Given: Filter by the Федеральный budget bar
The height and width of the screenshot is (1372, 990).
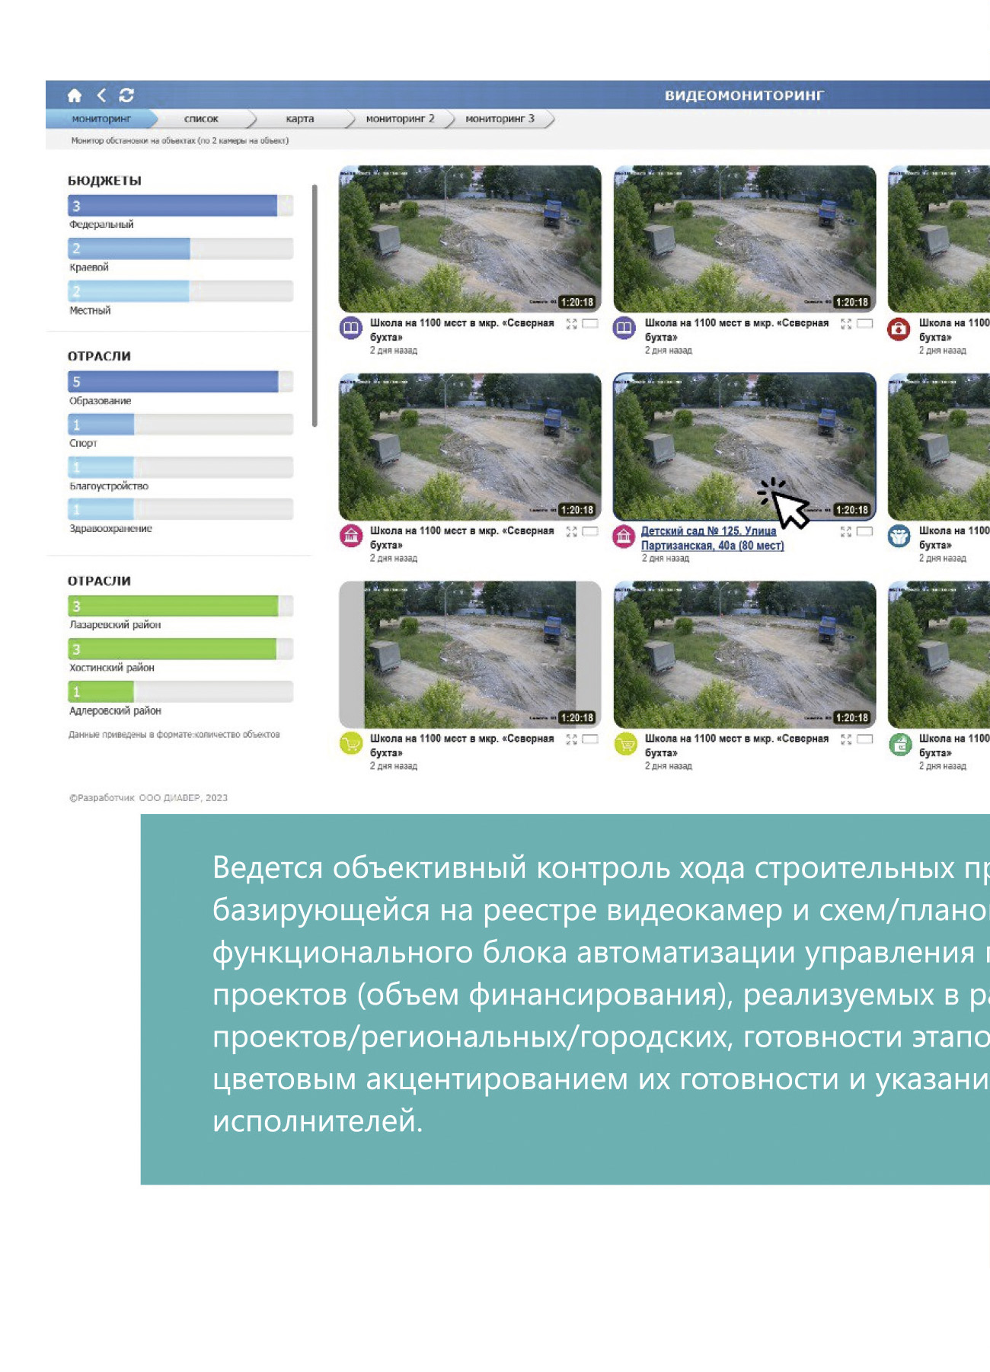Looking at the screenshot, I should pyautogui.click(x=172, y=206).
